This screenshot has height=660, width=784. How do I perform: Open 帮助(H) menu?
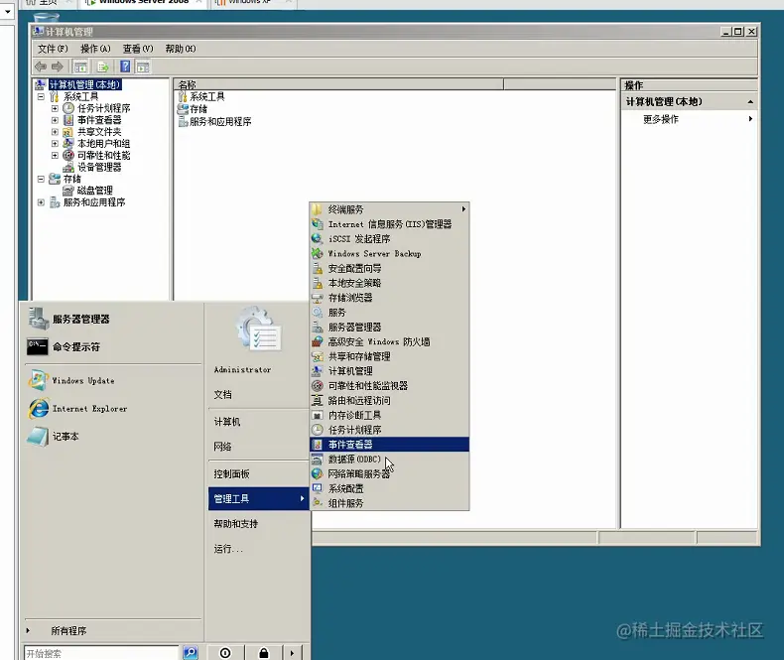[181, 49]
